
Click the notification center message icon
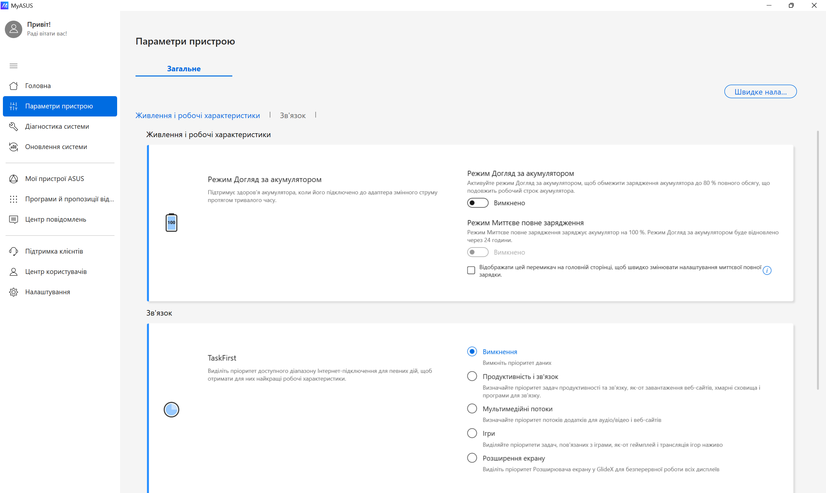(x=13, y=219)
